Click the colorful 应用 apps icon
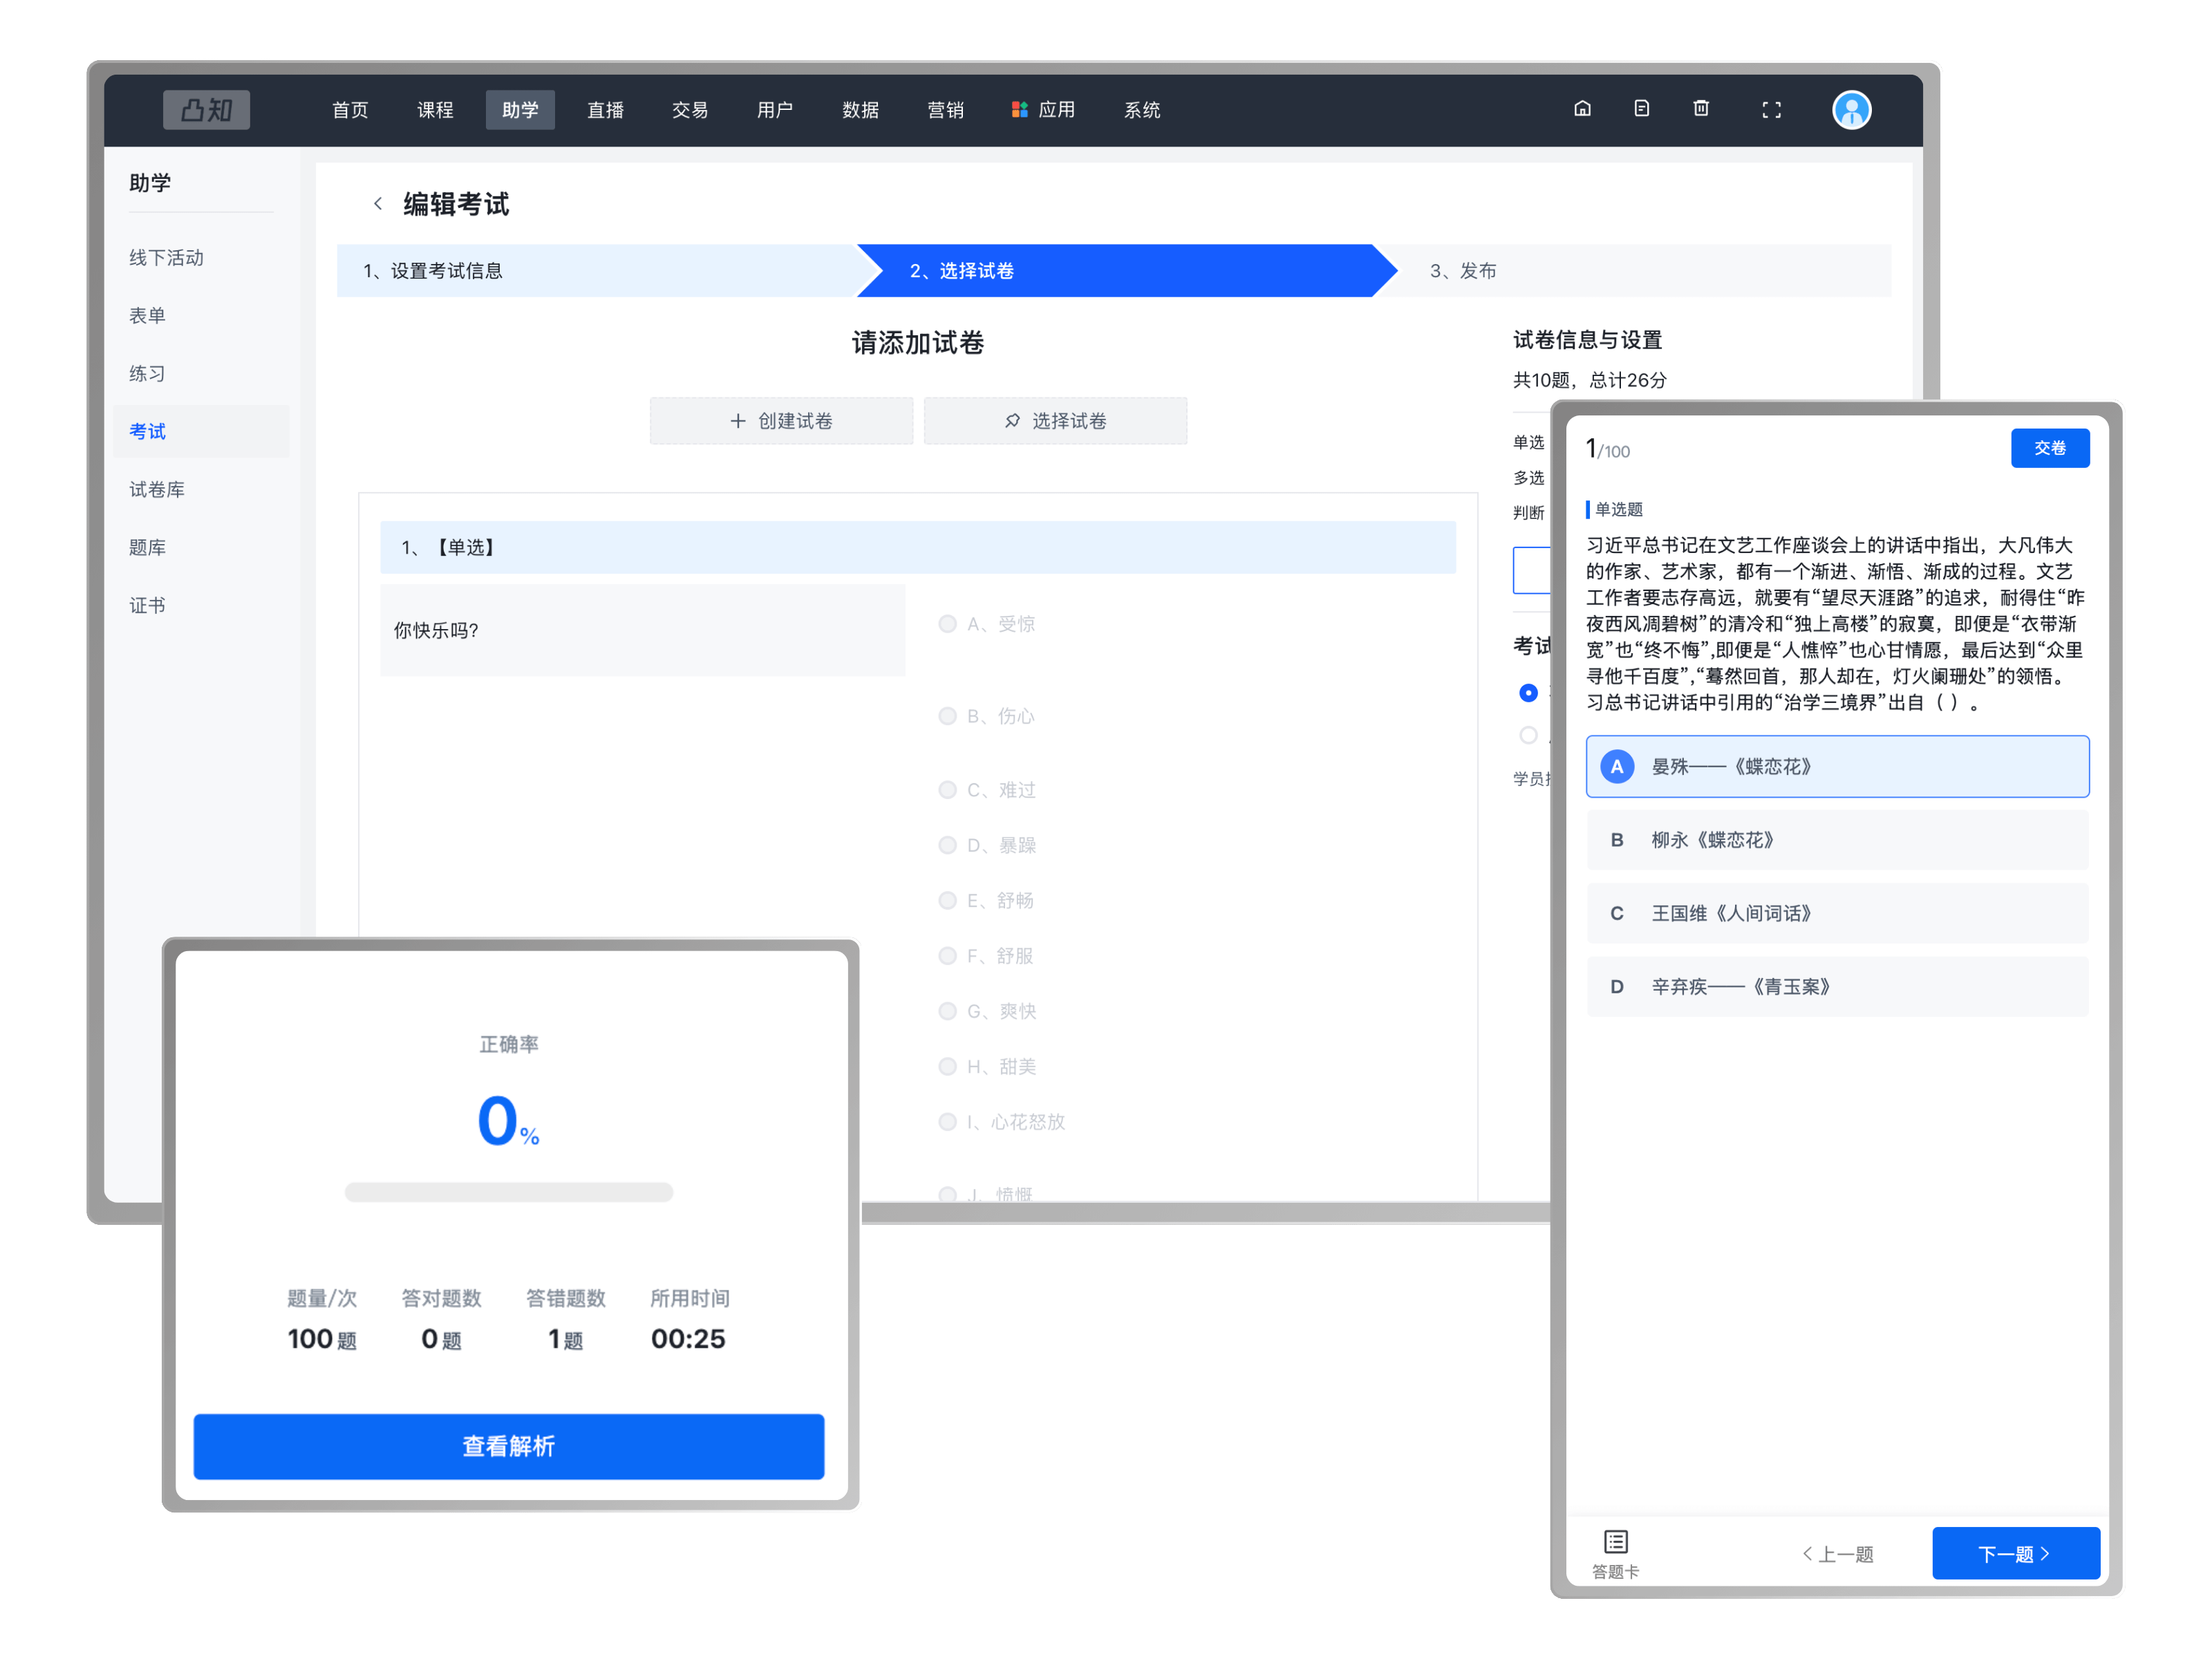The image size is (2212, 1659). tap(1019, 110)
